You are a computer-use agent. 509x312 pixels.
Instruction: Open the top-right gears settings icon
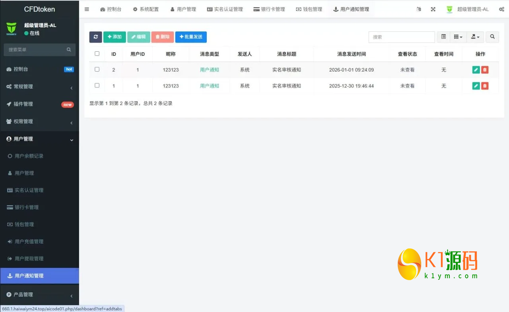click(x=502, y=9)
